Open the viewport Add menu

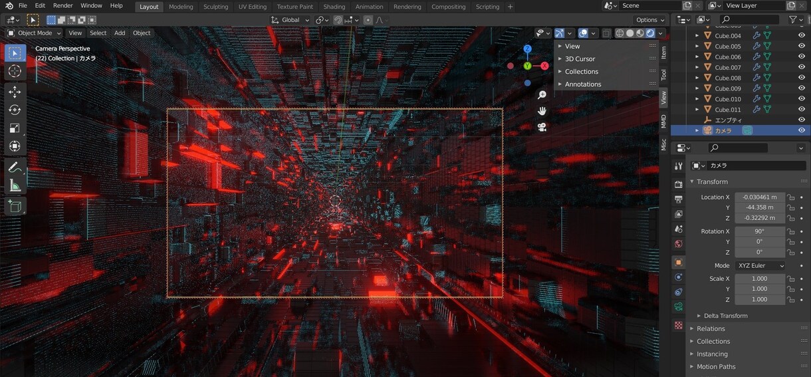[120, 33]
